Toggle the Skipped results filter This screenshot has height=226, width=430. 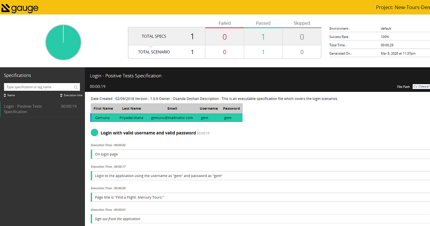click(x=302, y=23)
